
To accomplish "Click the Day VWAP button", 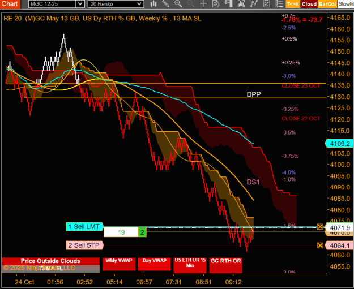I will 155,264.
